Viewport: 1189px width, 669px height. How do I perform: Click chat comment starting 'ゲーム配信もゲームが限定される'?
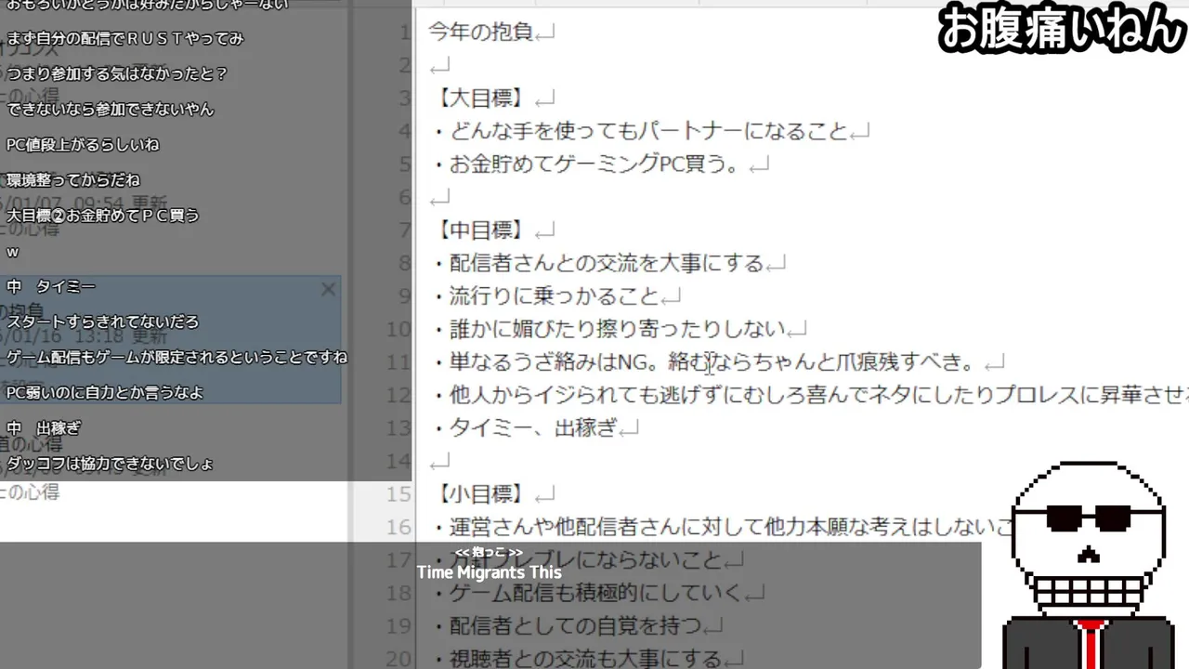176,357
